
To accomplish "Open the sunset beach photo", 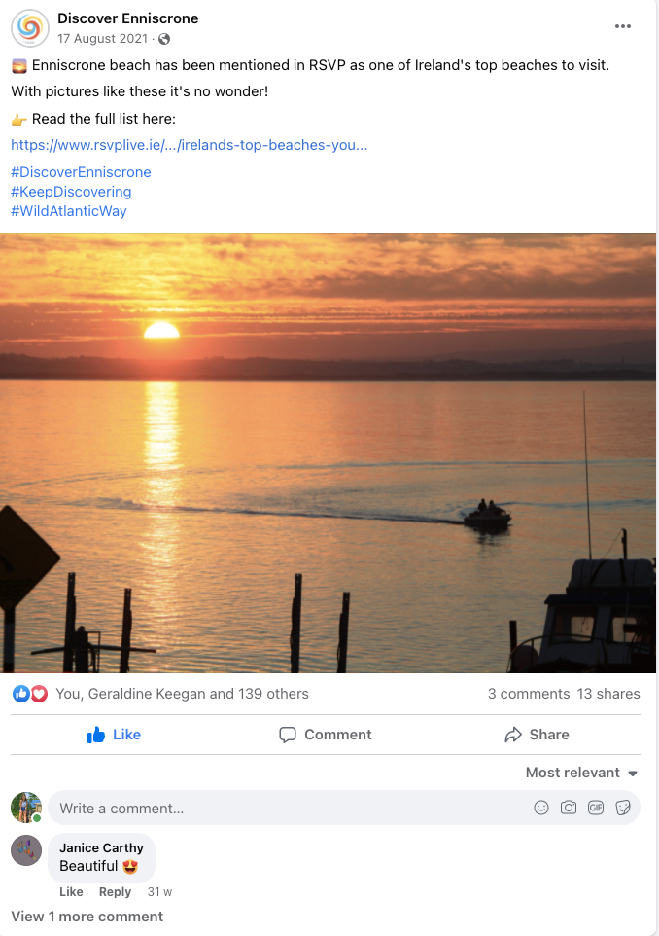I will tap(329, 452).
